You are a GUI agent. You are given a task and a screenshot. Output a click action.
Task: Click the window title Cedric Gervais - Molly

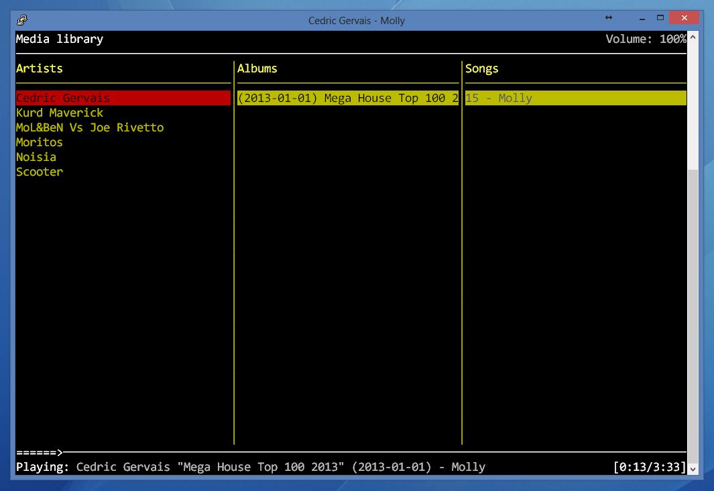click(x=357, y=21)
